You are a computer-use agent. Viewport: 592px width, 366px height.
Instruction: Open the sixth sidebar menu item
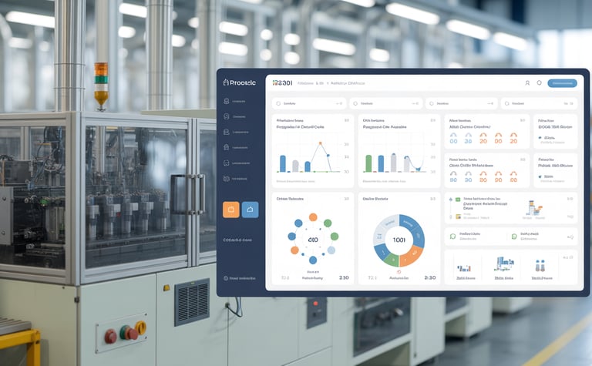point(235,179)
